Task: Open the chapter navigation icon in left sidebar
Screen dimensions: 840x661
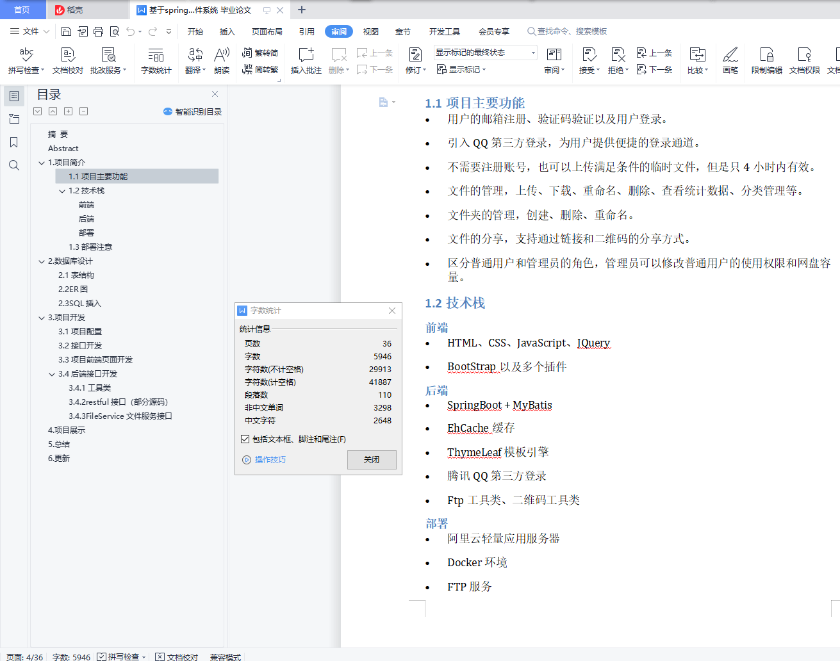Action: coord(14,119)
